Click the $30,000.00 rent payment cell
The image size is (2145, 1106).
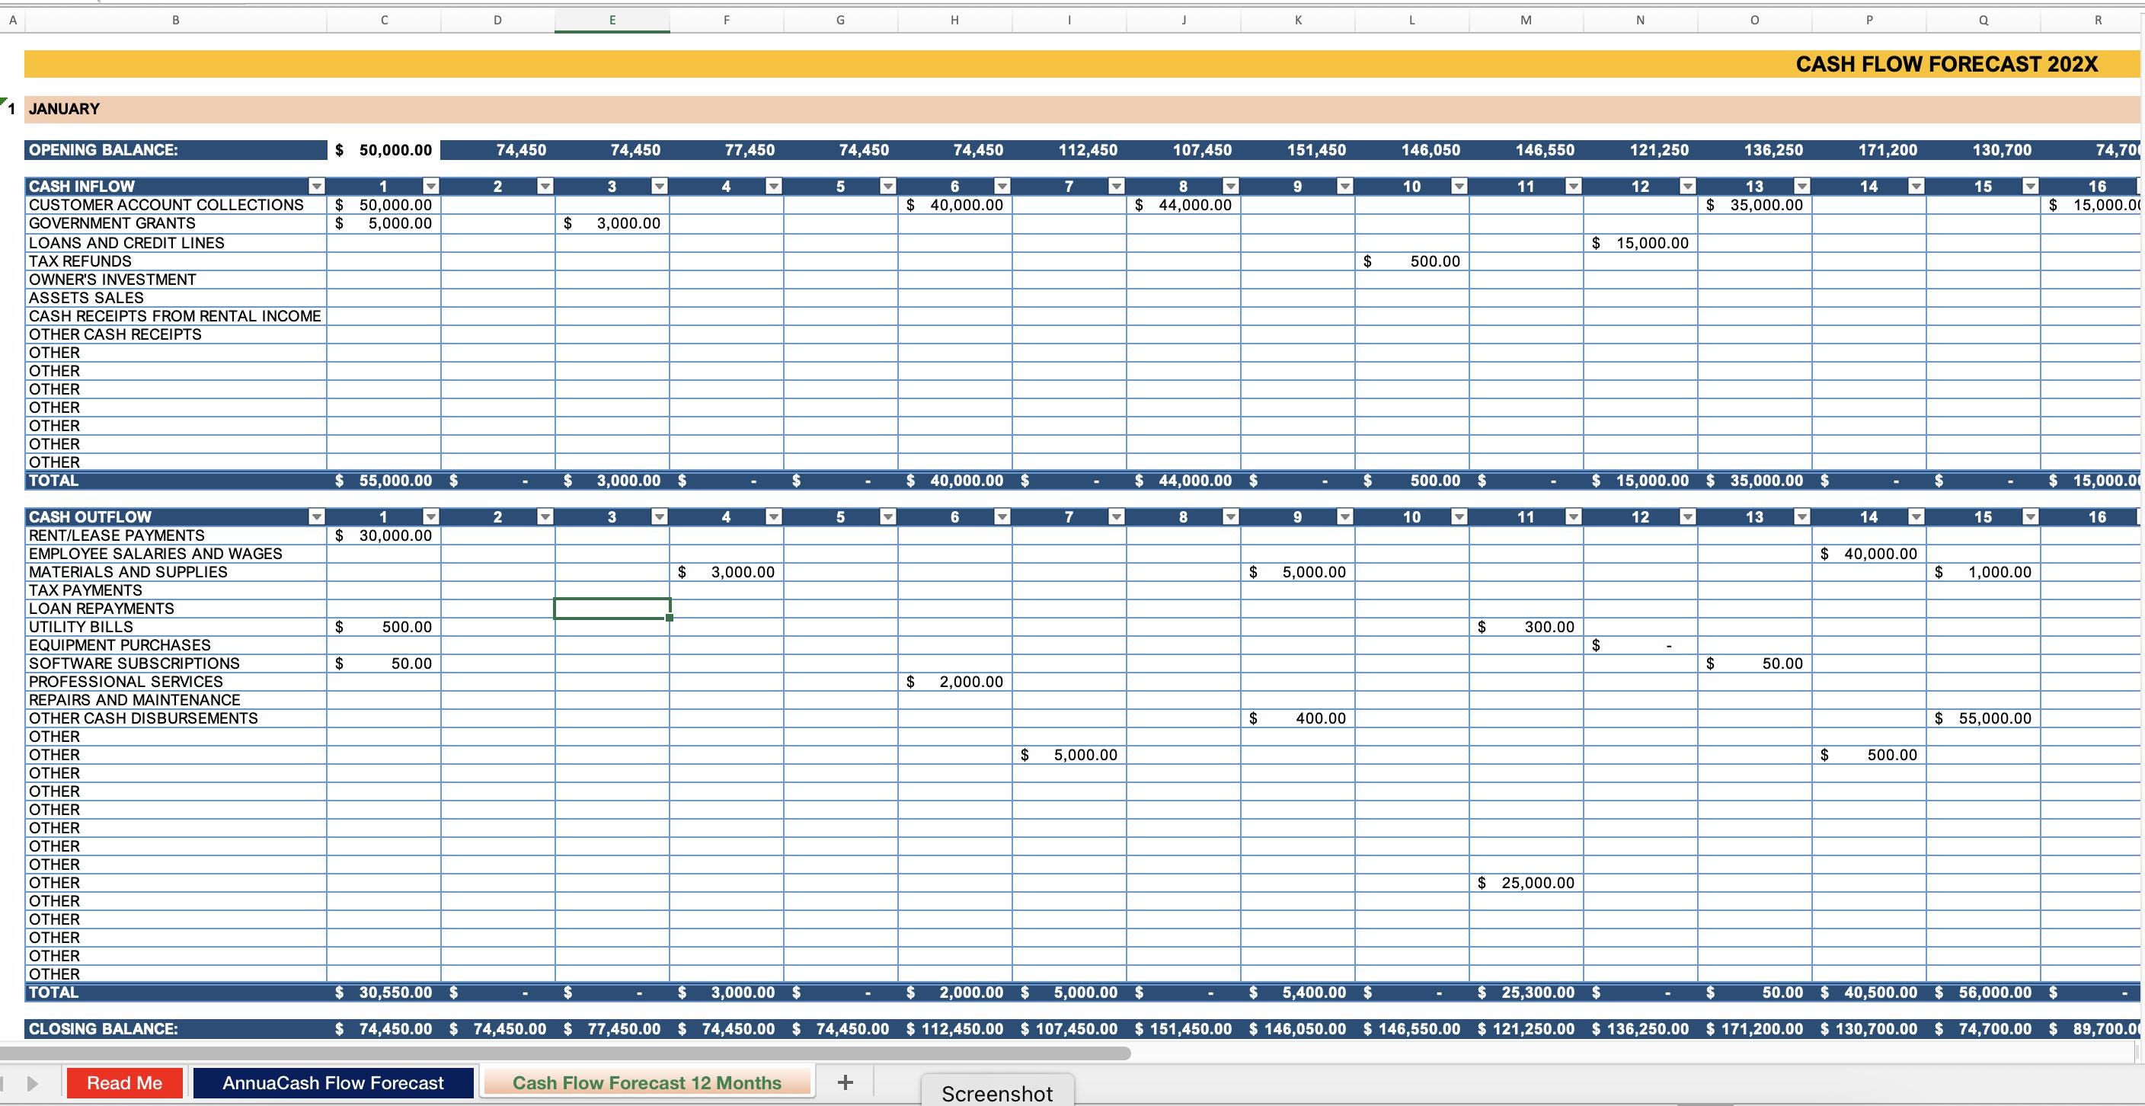[384, 535]
